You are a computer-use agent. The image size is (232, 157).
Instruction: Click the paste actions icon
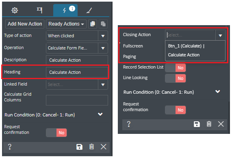point(103,24)
